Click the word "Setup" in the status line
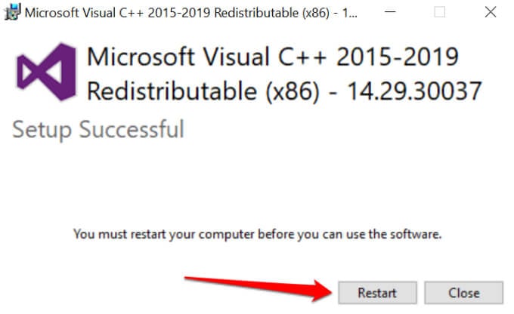514x314 pixels. click(42, 129)
